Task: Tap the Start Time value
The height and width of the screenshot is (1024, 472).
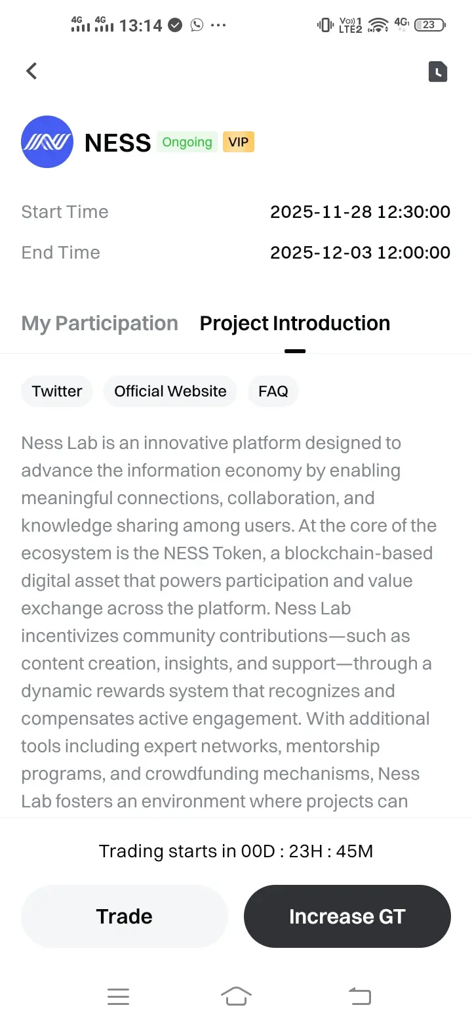Action: click(x=360, y=212)
